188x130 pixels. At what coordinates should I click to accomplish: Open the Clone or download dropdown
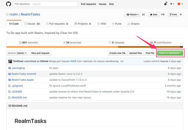pos(170,53)
